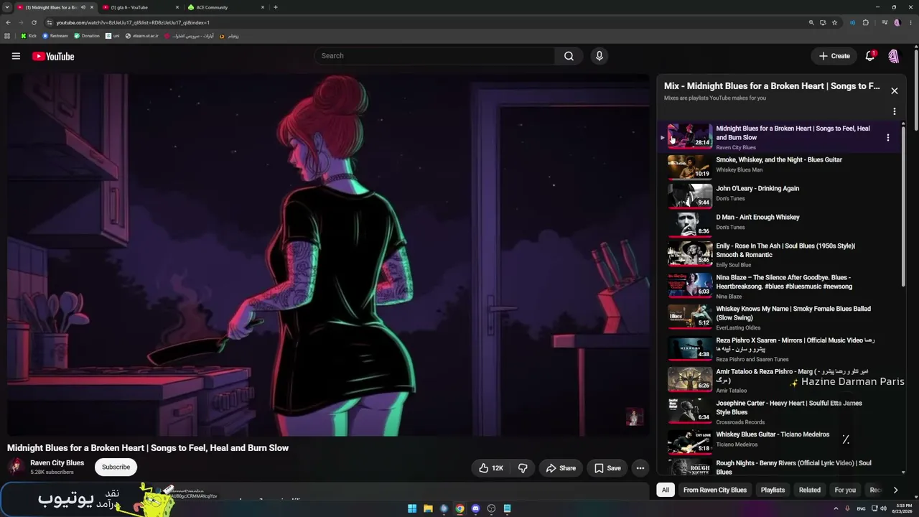
Task: Go to YouTube home via the logo
Action: [x=53, y=56]
